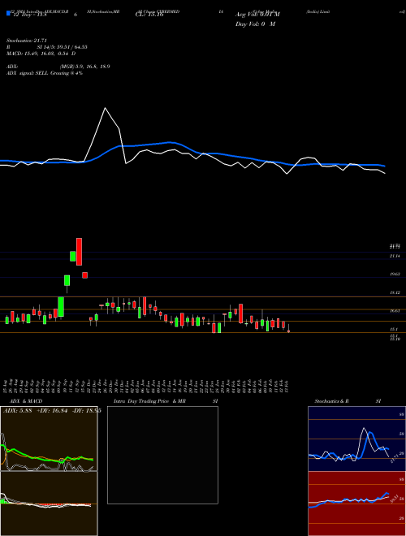This screenshot has height=536, width=406.
Task: Click the red RSI mini chart
Action: 356,504
